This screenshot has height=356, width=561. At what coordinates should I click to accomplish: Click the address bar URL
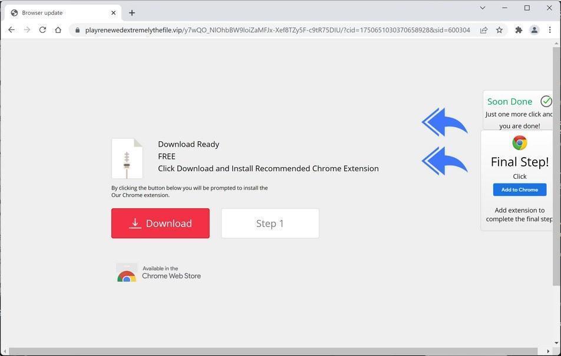(278, 31)
